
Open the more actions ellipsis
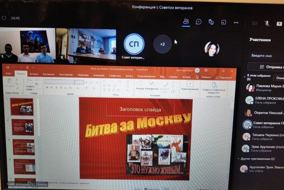click(236, 23)
